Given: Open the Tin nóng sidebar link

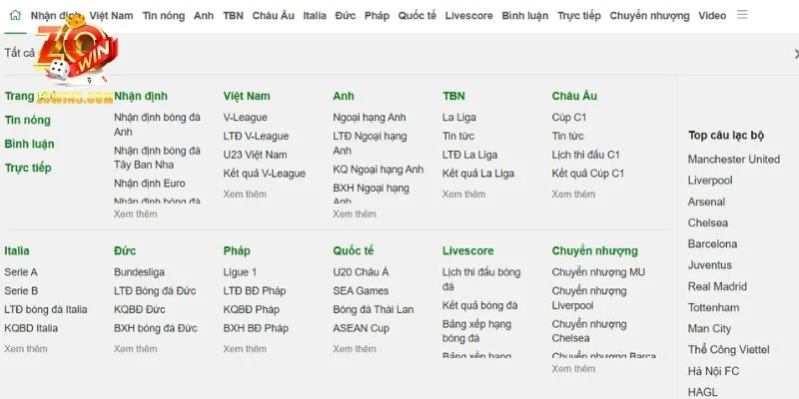Looking at the screenshot, I should click(x=28, y=120).
